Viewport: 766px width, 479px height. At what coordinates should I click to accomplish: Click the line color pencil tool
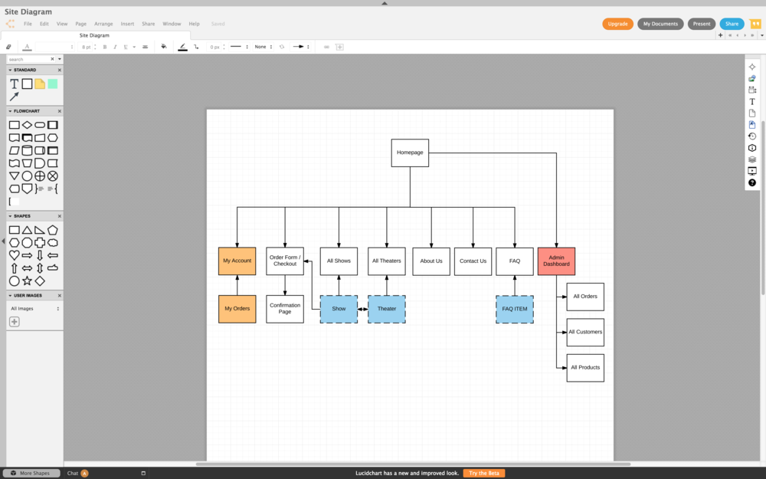point(182,47)
